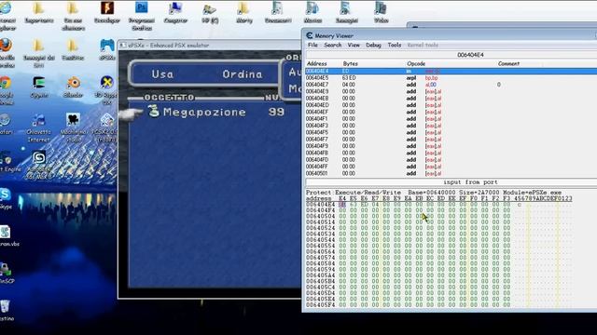Select disassembly row at address 00640501

451,174
